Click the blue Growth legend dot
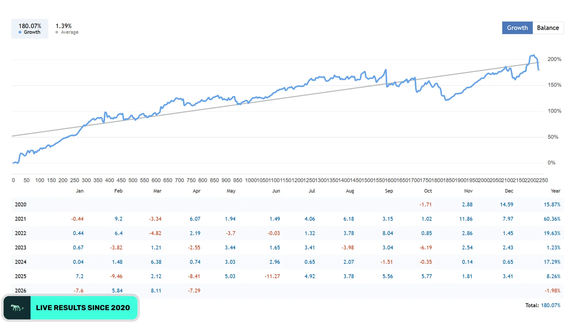575x323 pixels. [20, 32]
